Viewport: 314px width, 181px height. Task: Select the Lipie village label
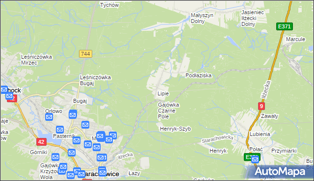163,93
